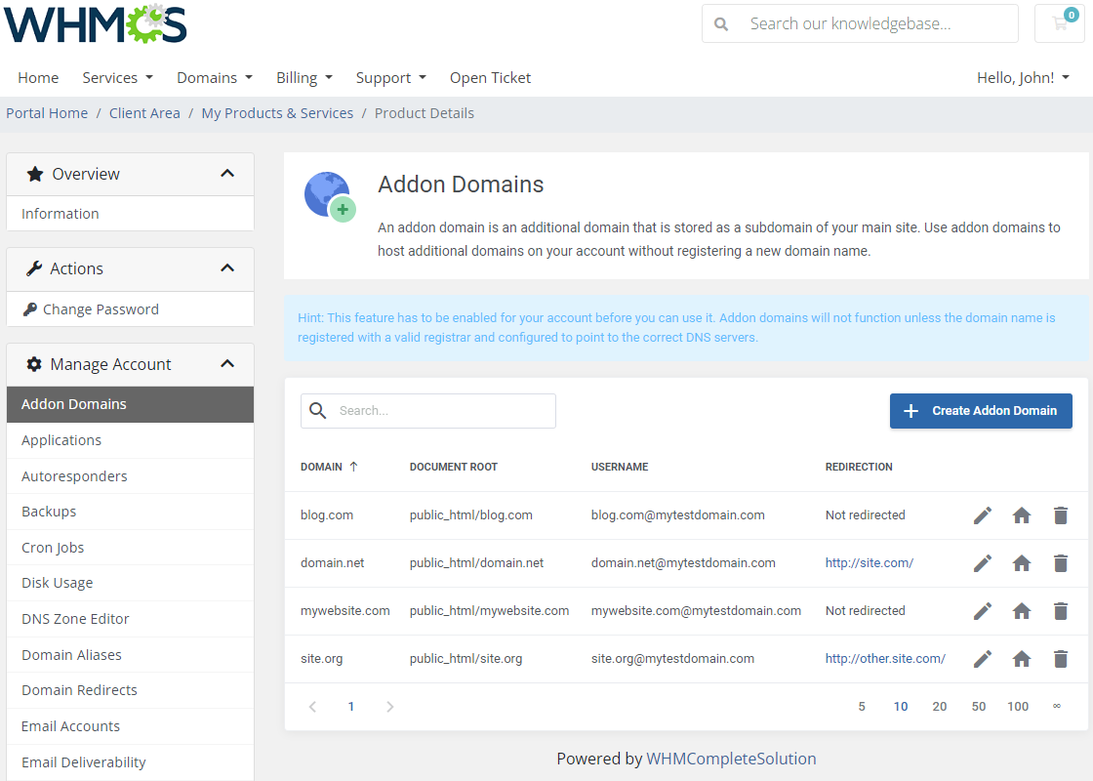Open http://other.site.com/ redirection link

pyautogui.click(x=885, y=659)
